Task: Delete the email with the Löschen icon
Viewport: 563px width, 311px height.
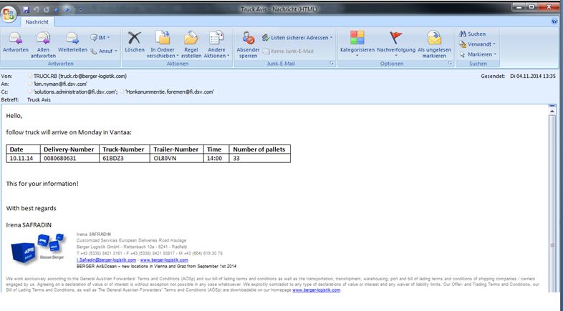Action: point(135,42)
